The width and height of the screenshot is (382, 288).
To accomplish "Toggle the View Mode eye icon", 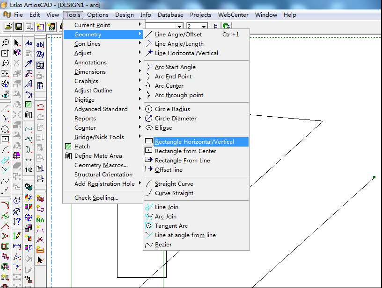I will click(5, 95).
